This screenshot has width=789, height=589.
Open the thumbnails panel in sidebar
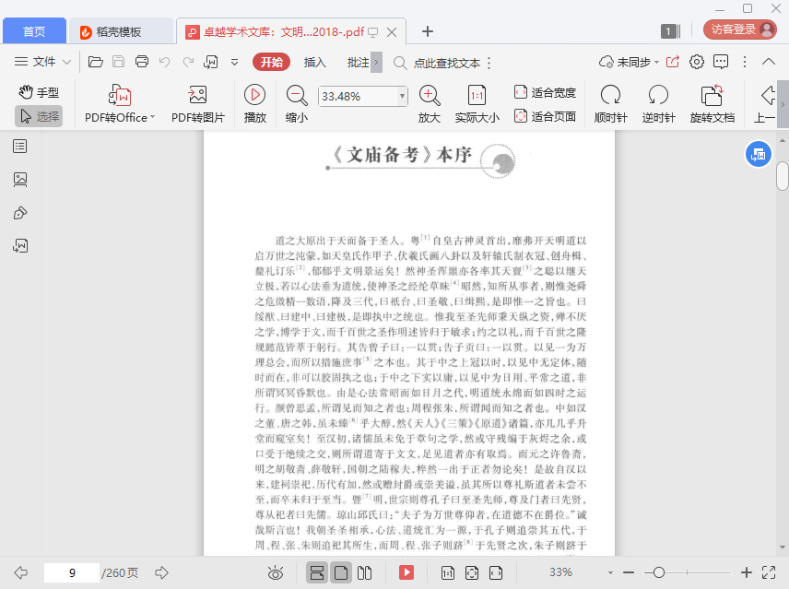[x=20, y=180]
